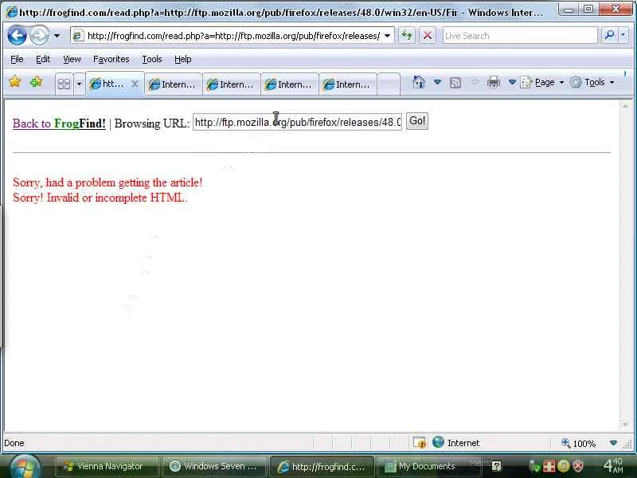Screen dimensions: 637x478
Task: Click into the Live Search box
Action: click(x=520, y=36)
